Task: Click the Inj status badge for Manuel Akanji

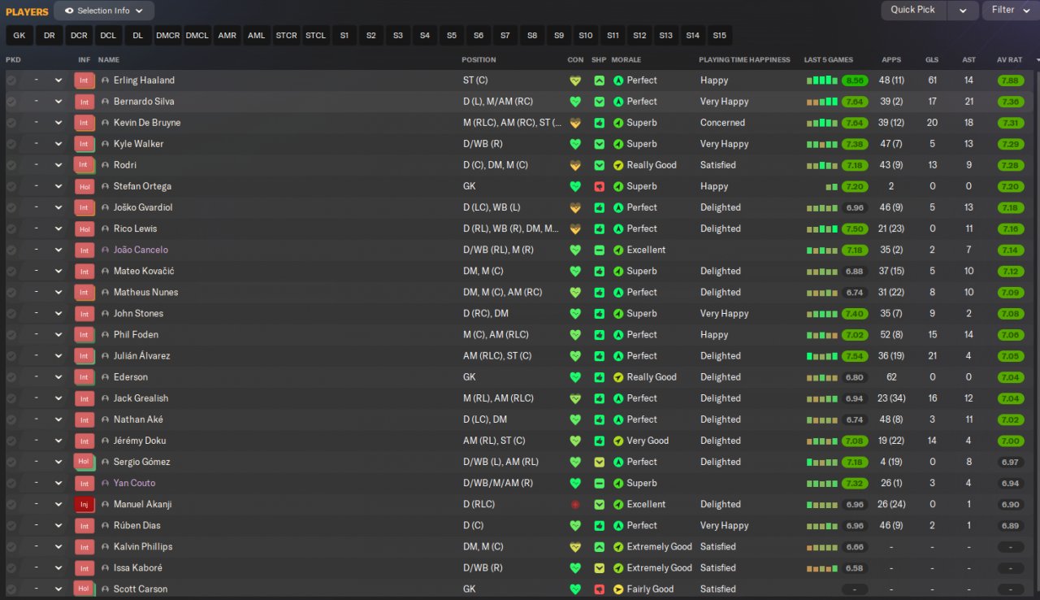Action: tap(84, 505)
